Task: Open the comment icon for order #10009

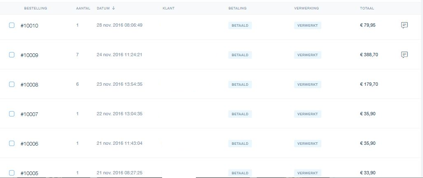Action: (404, 55)
